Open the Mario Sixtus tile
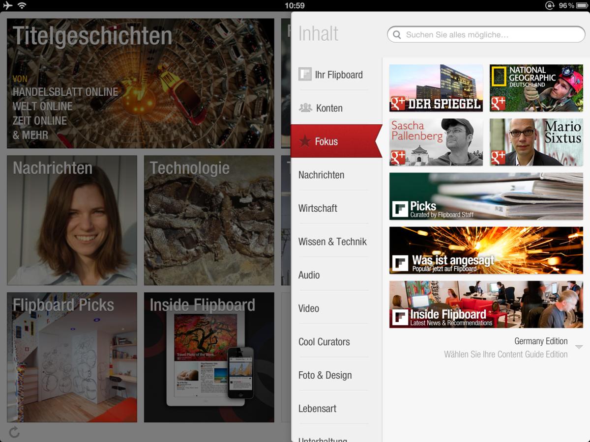 (536, 142)
